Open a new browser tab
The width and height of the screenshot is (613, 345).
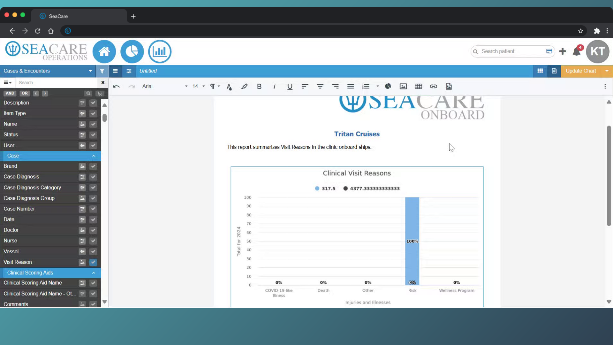pyautogui.click(x=133, y=16)
